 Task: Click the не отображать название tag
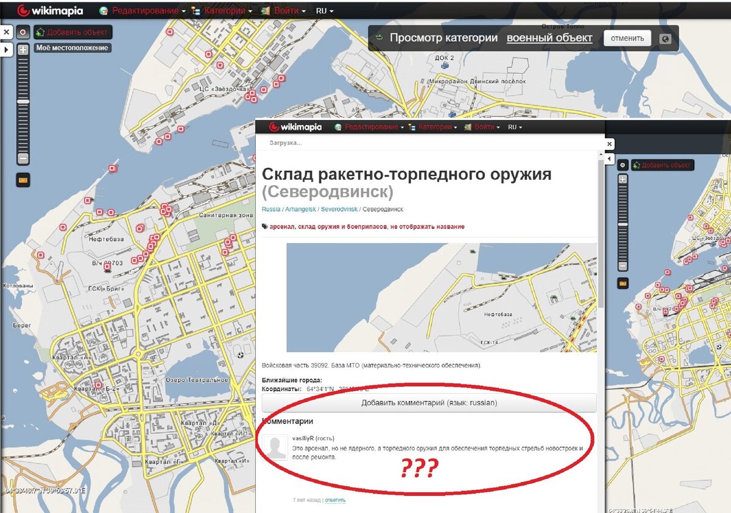[x=429, y=227]
